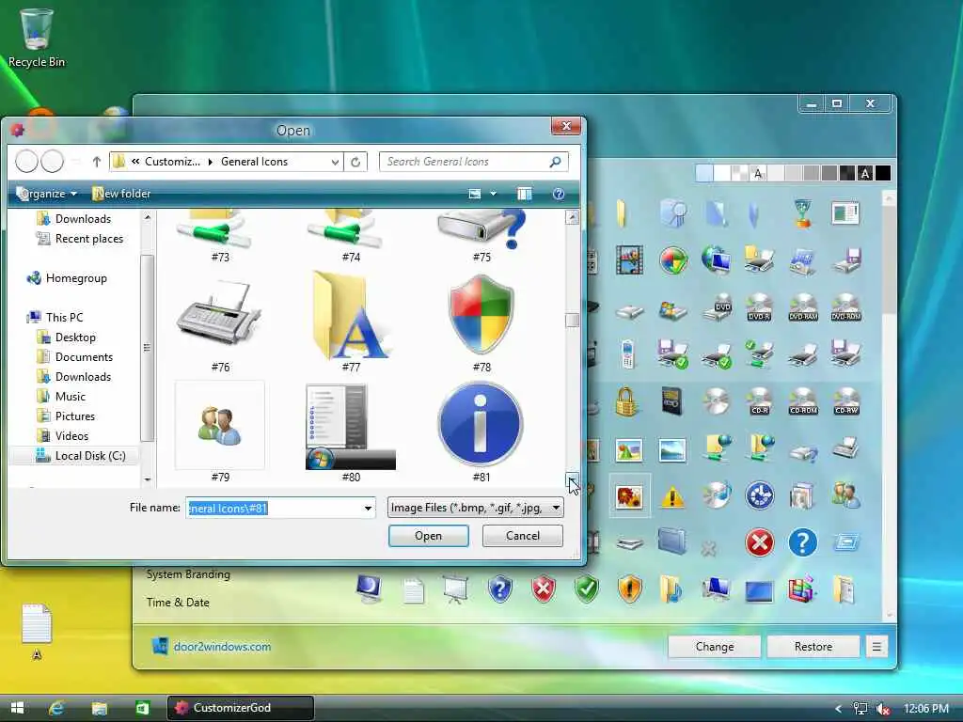Open File Explorer from taskbar
This screenshot has height=722, width=963.
pyautogui.click(x=100, y=708)
